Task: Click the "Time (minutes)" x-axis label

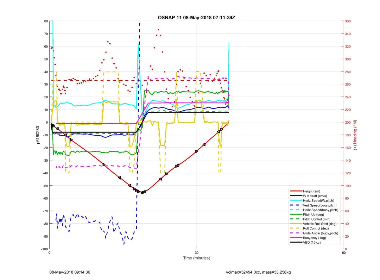Action: pos(196,258)
